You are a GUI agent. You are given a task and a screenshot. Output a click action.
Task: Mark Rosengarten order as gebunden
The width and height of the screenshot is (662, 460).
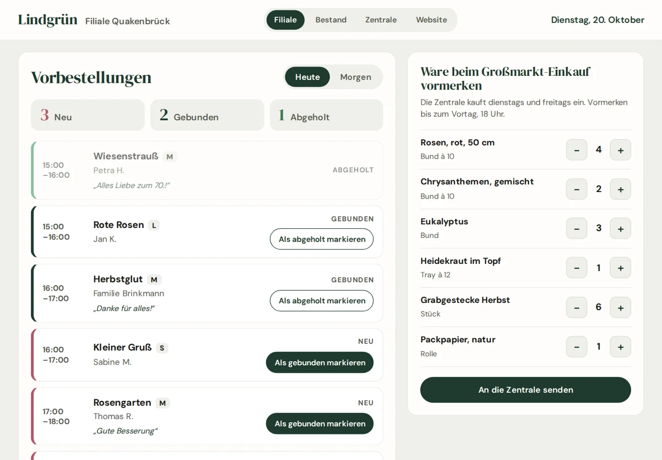[320, 424]
